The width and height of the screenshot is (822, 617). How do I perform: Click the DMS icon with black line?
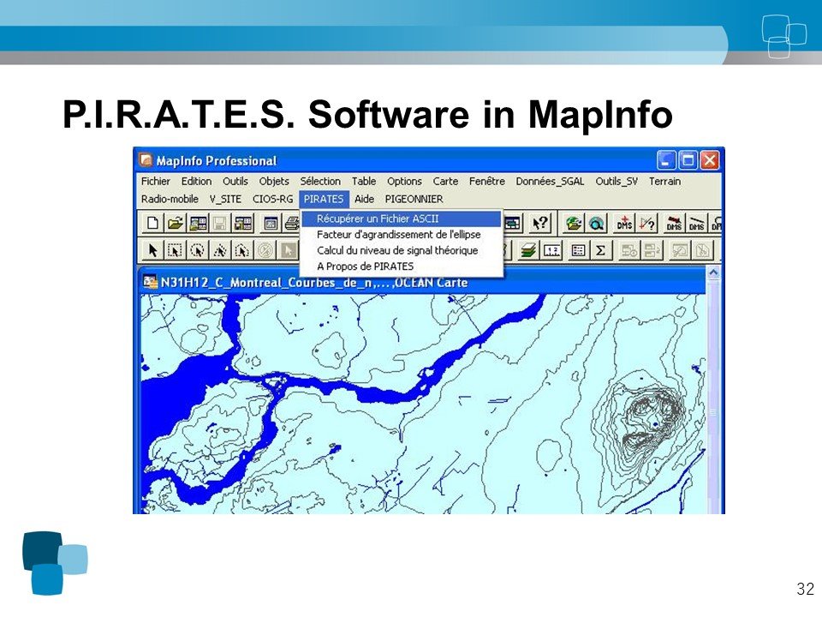pos(696,224)
